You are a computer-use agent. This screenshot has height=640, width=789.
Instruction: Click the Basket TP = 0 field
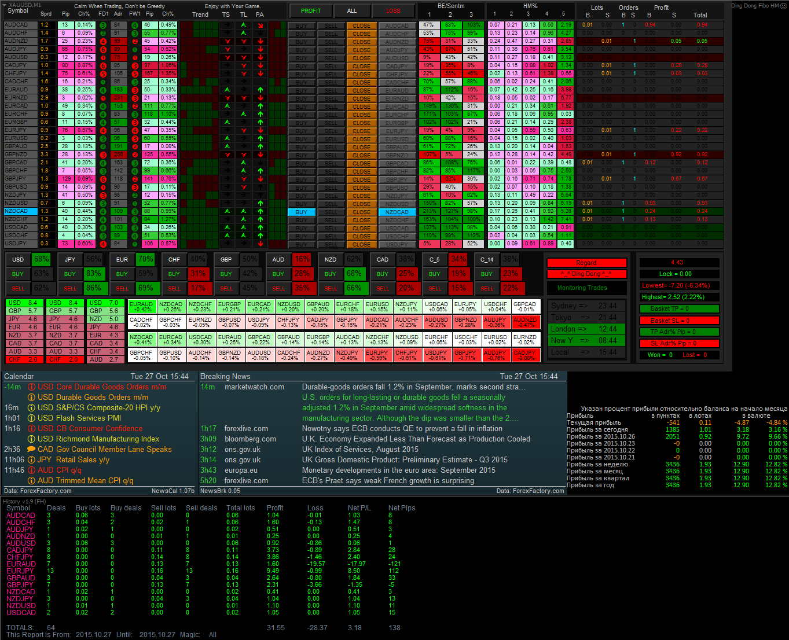point(680,309)
